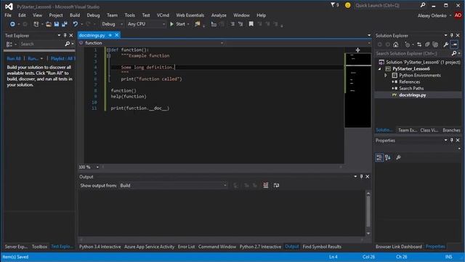Expand the Python Environments node

[386, 76]
